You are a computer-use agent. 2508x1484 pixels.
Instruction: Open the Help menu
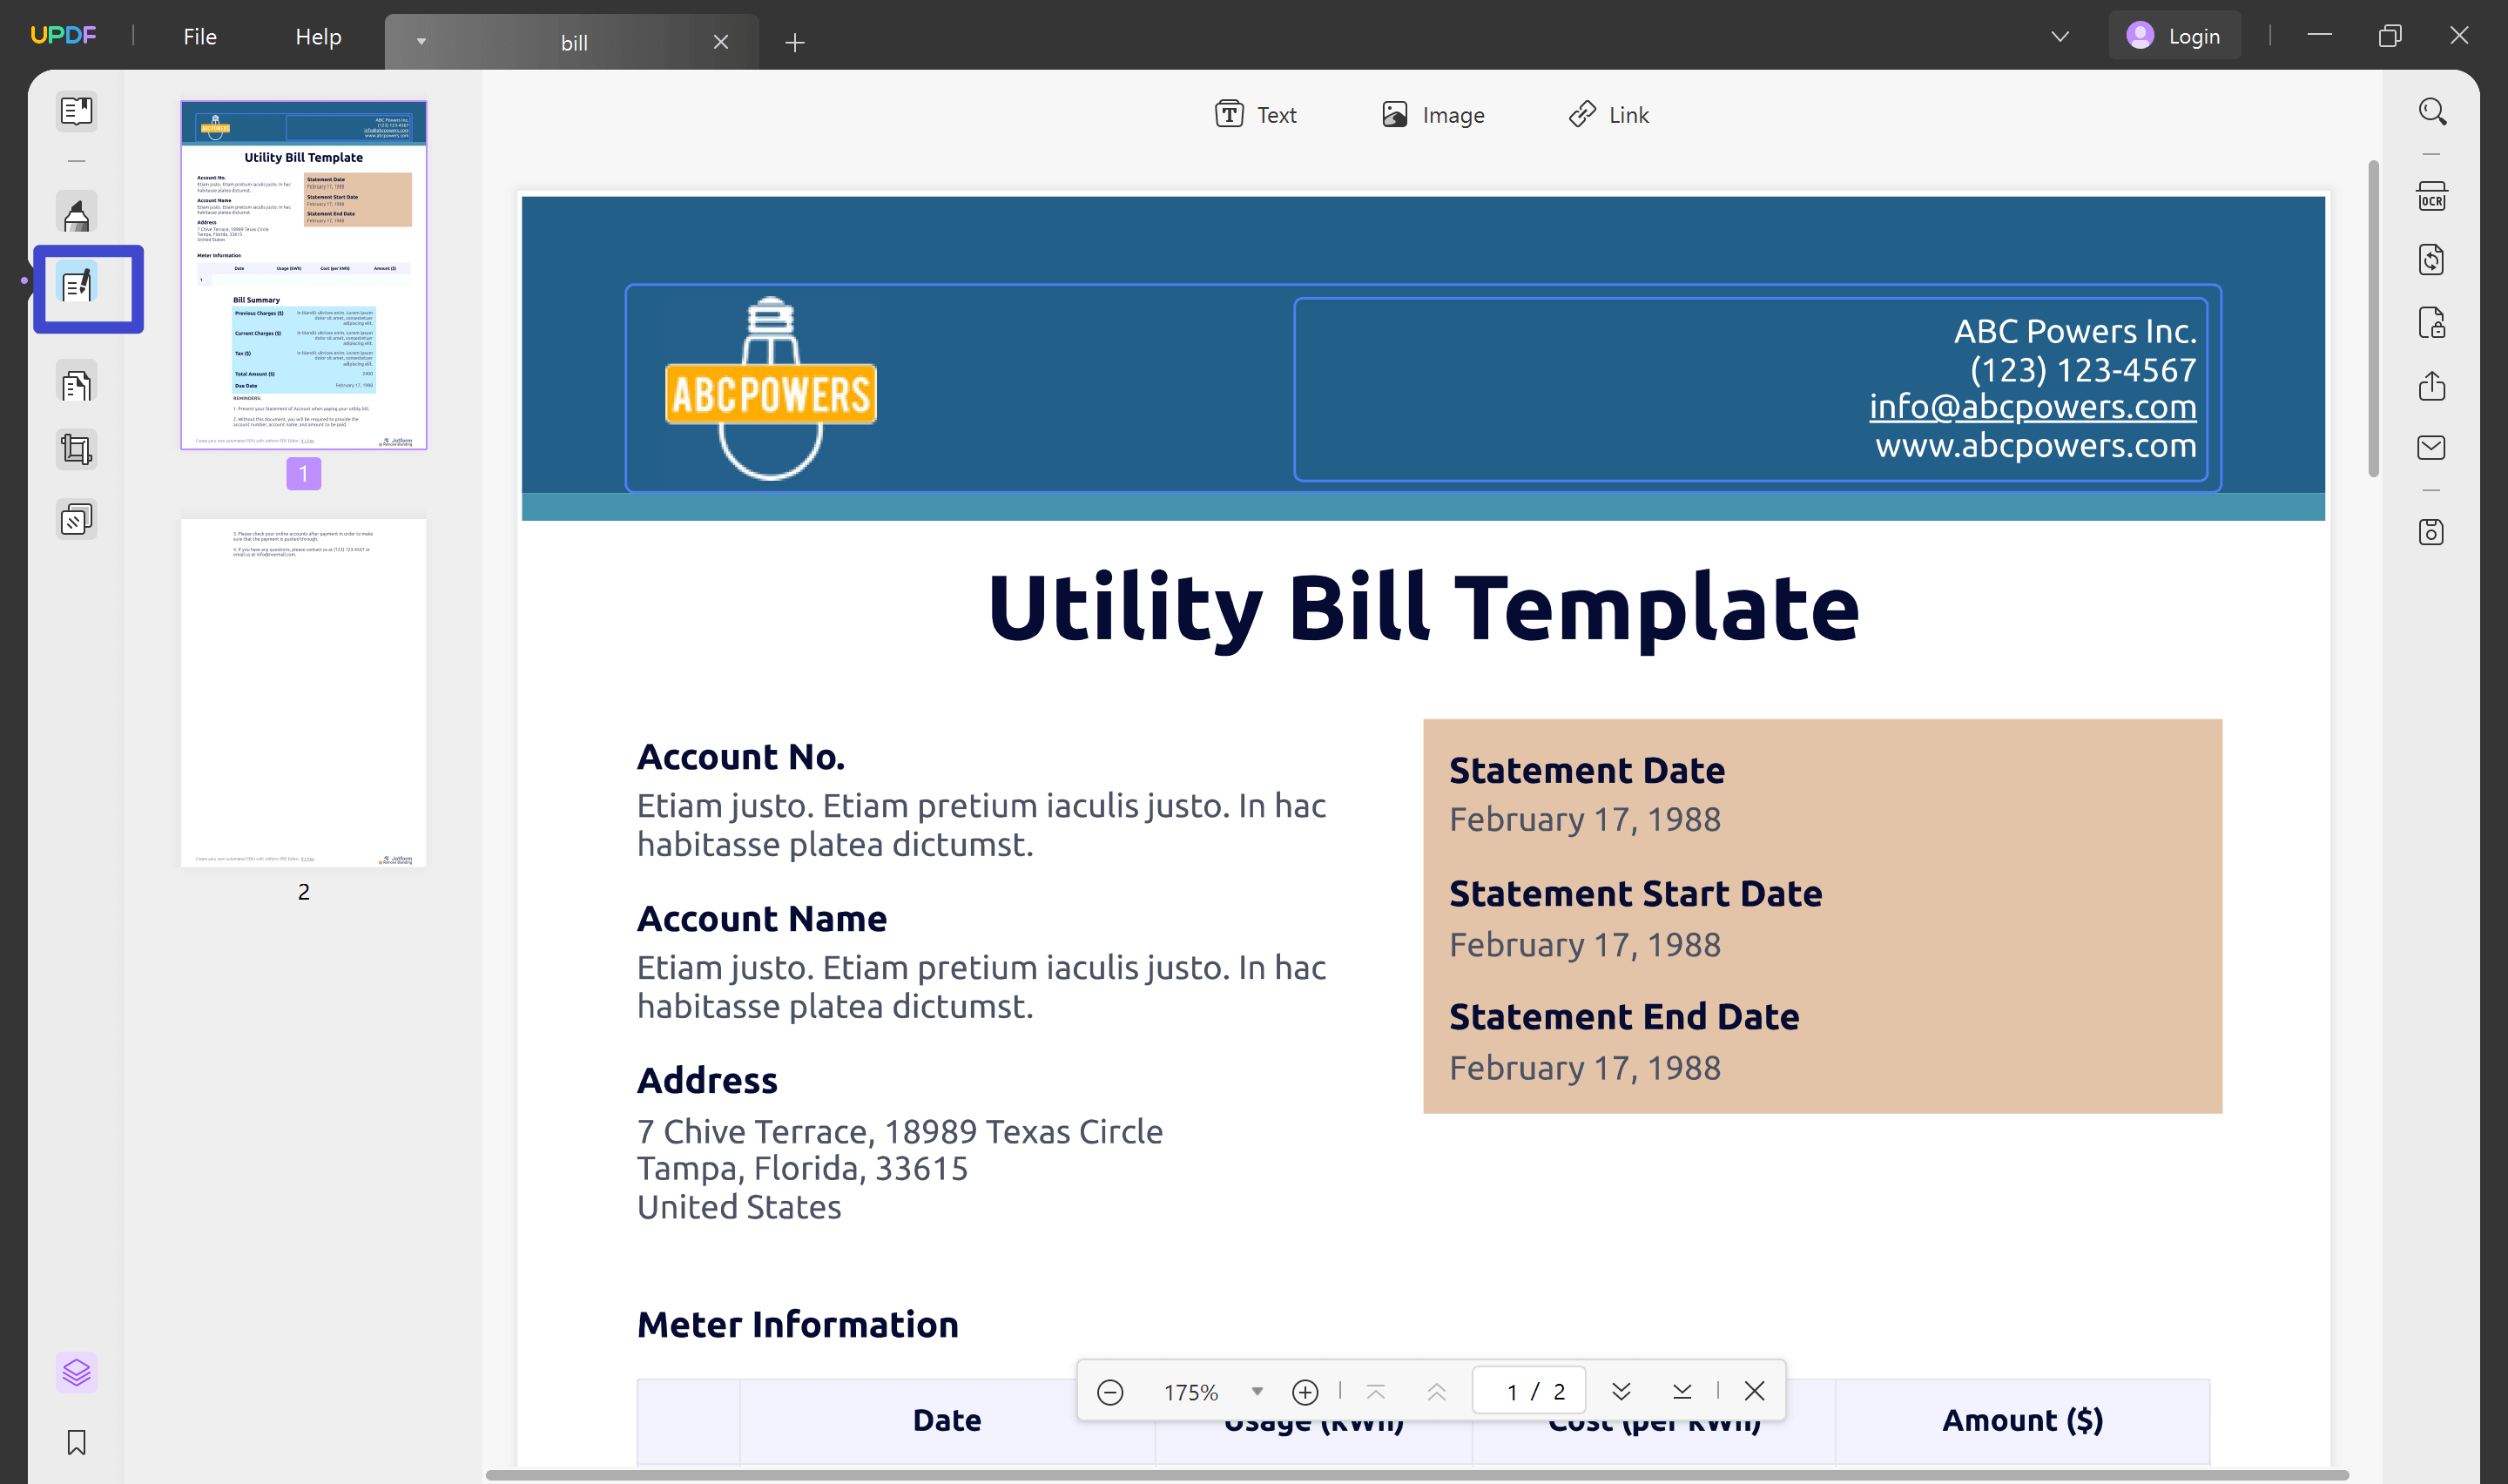click(x=318, y=35)
